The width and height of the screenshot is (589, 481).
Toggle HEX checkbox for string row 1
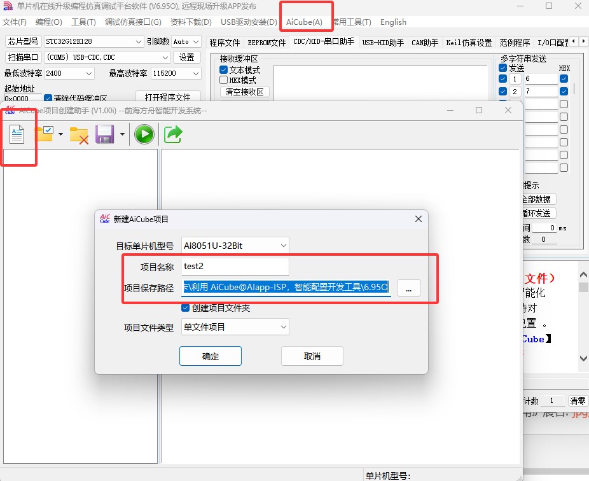click(x=564, y=78)
